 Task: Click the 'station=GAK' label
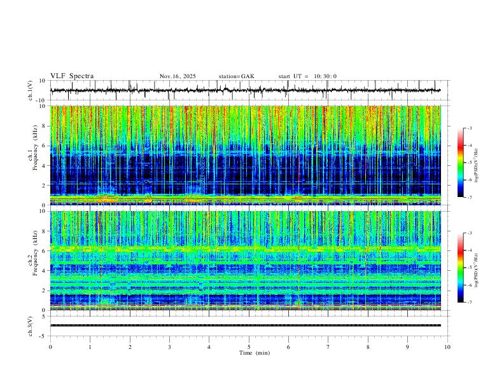(x=236, y=76)
